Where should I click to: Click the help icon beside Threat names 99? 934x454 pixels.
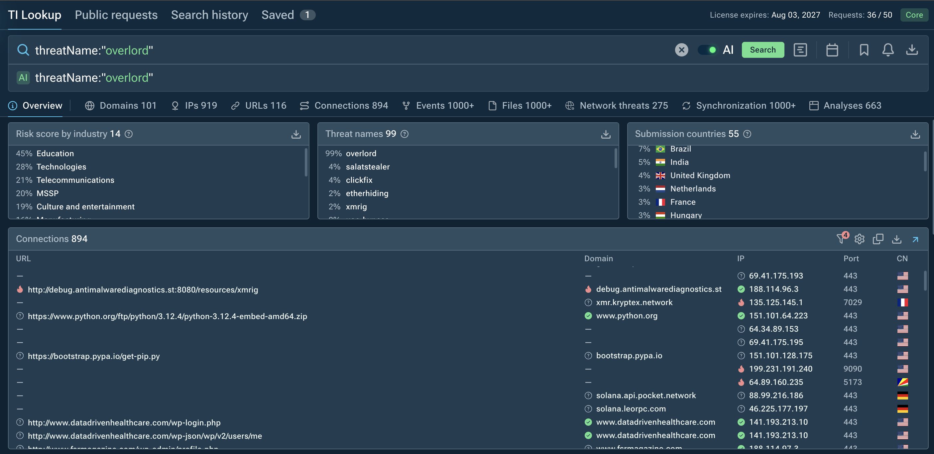coord(405,134)
